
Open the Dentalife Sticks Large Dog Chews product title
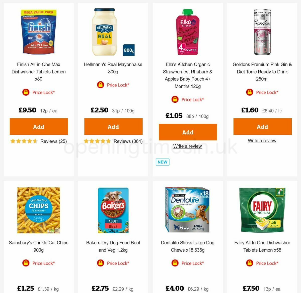pos(188,246)
